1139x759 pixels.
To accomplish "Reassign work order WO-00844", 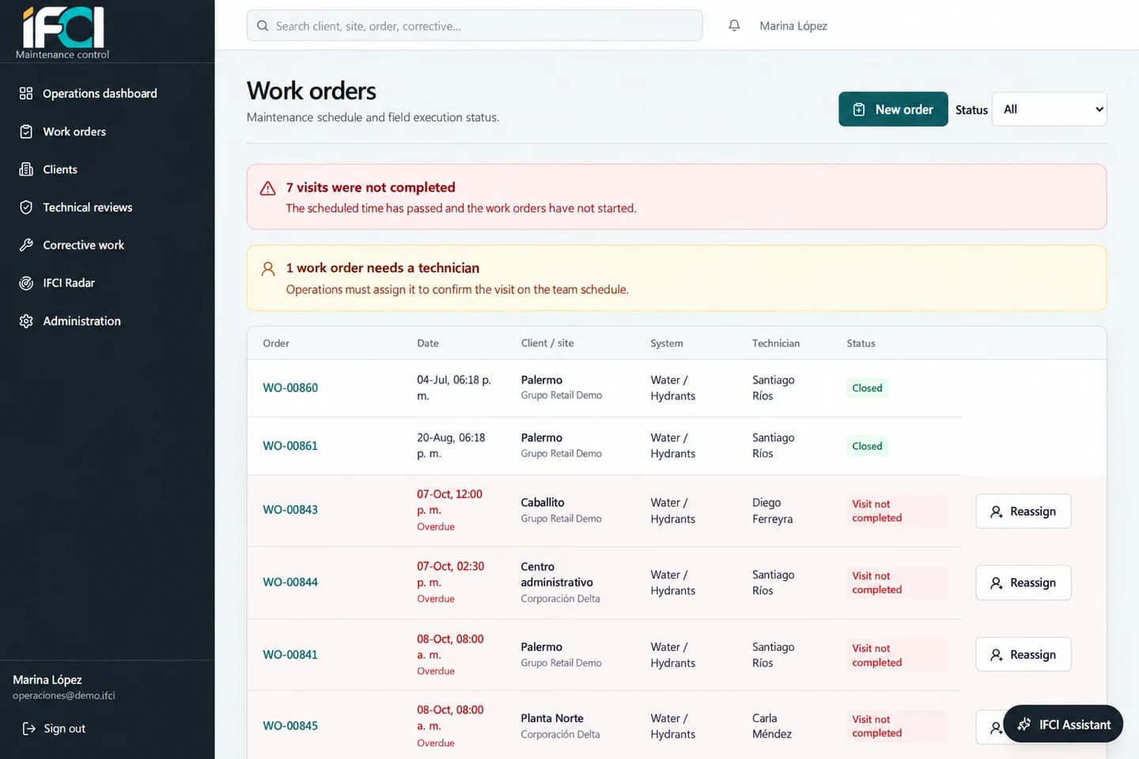I will click(x=1024, y=583).
